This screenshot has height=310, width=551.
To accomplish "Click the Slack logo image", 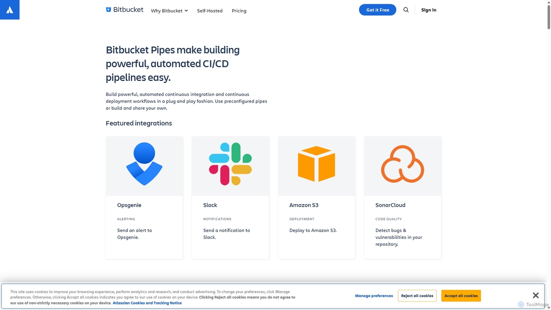I will 230,164.
